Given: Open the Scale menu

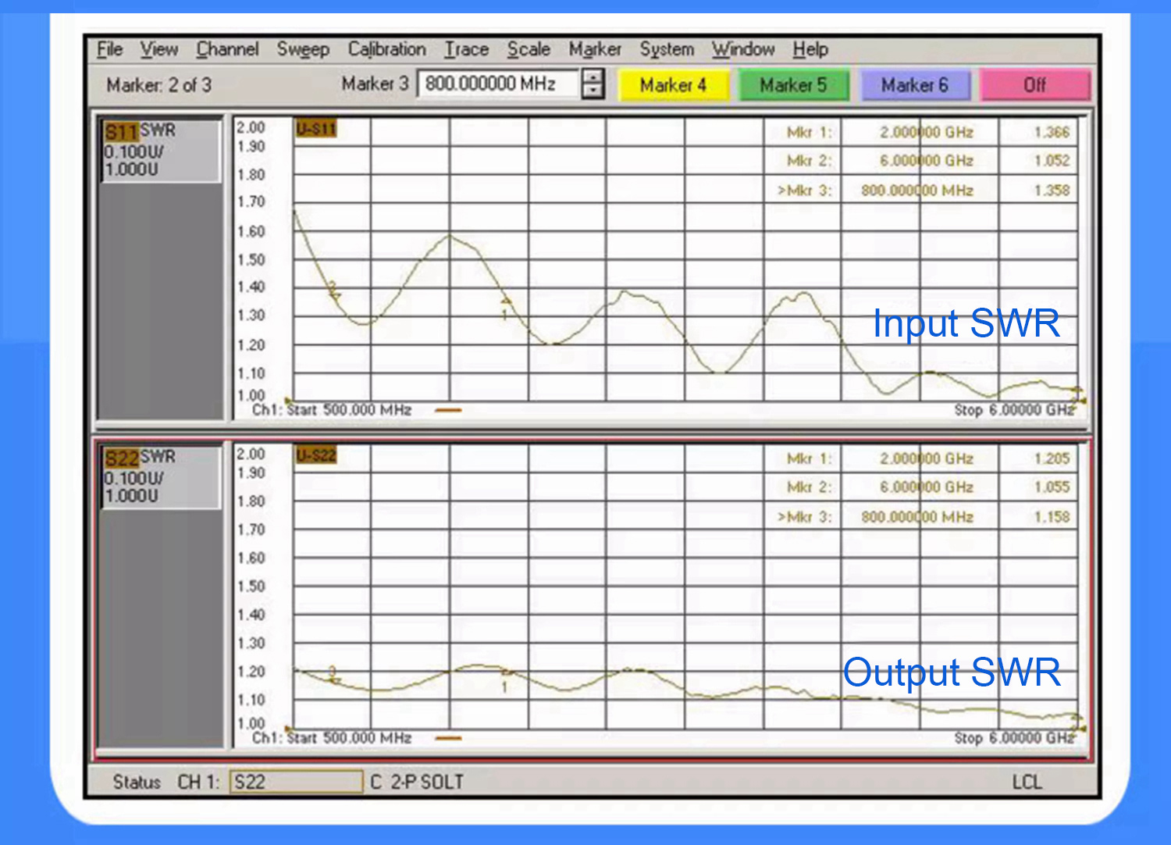Looking at the screenshot, I should click(x=529, y=49).
